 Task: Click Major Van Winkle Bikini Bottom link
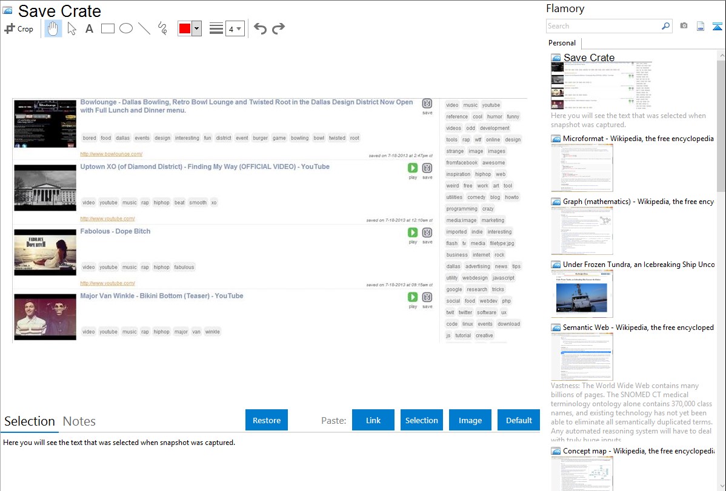(x=162, y=296)
